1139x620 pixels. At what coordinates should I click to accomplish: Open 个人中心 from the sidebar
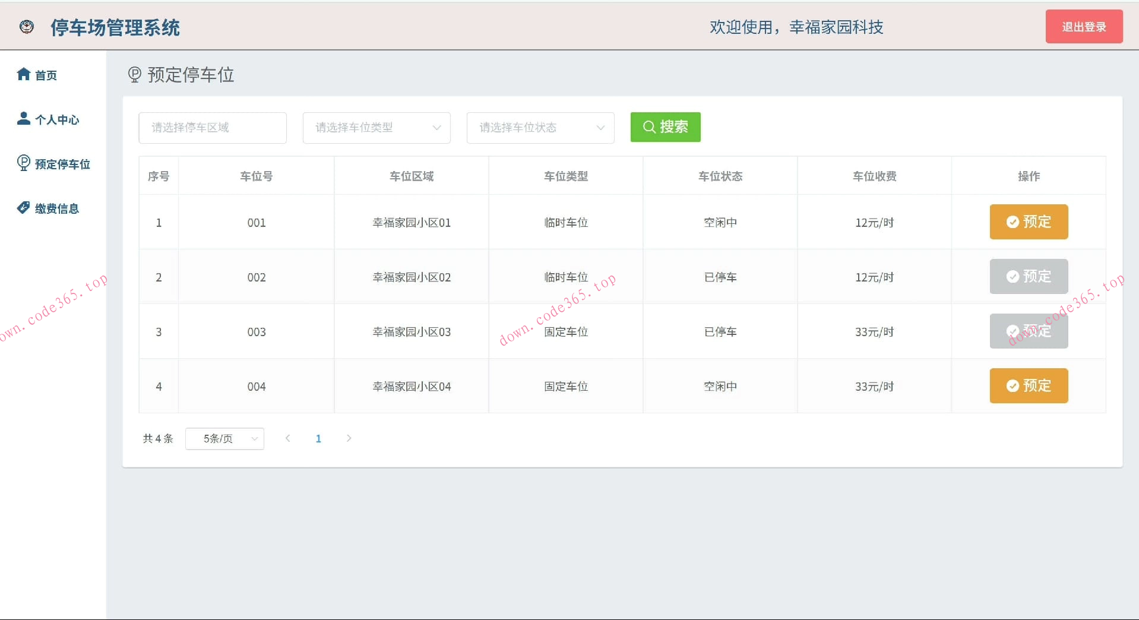[x=56, y=119]
